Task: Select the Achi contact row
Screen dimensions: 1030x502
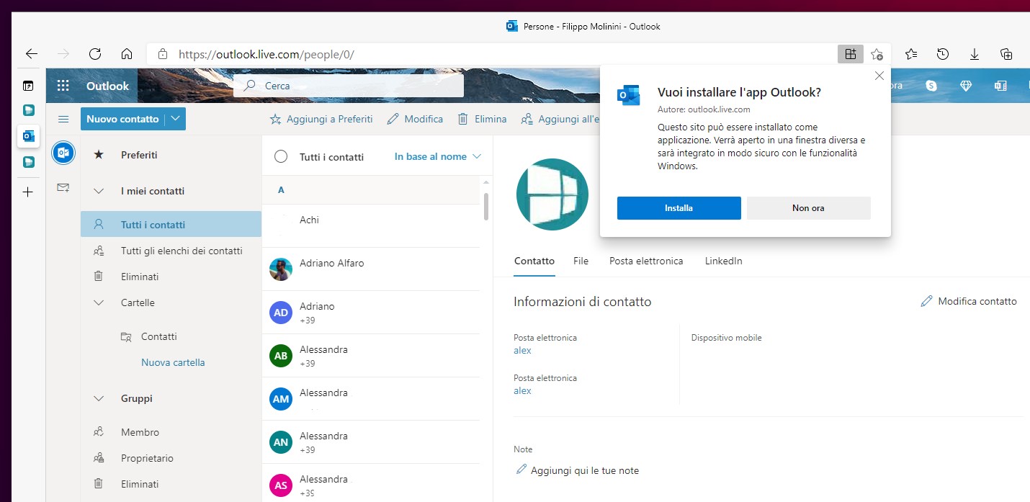Action: (x=371, y=226)
